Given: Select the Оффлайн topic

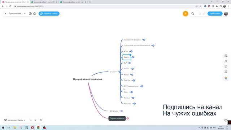Looking at the screenshot, I should [x=114, y=111].
